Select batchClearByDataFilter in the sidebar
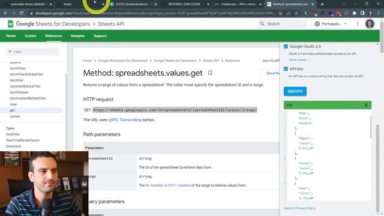 (26, 74)
